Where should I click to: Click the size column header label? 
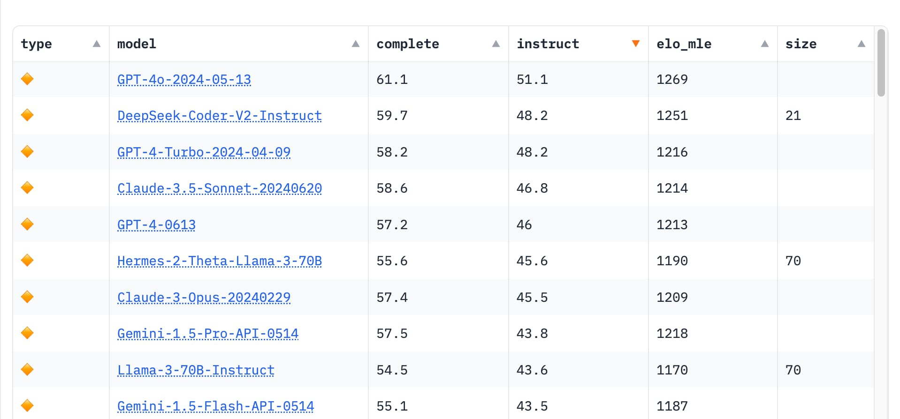click(801, 44)
